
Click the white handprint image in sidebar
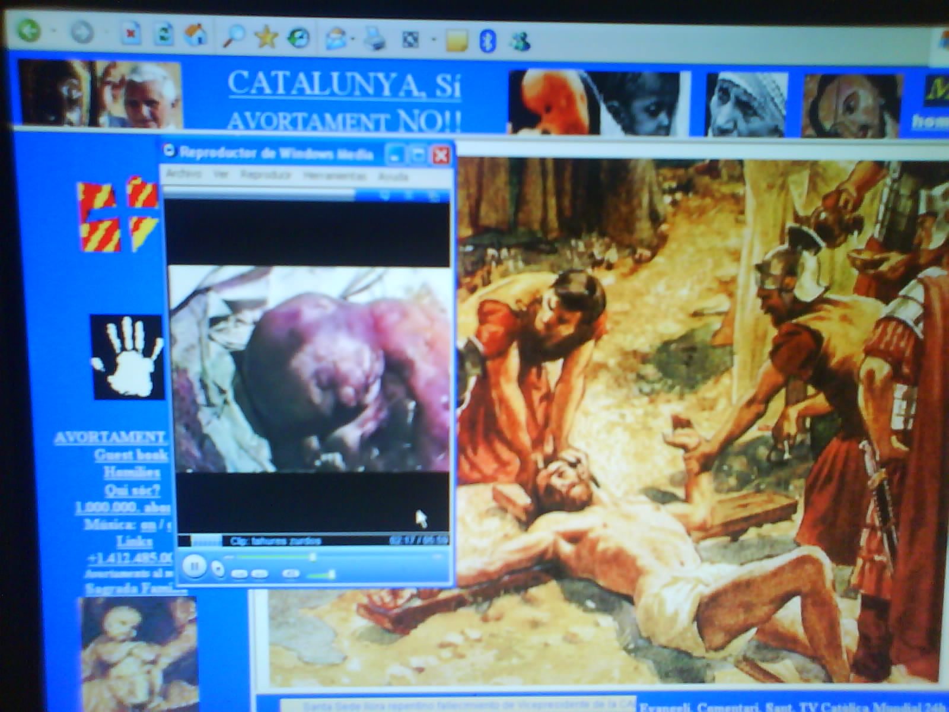(127, 357)
